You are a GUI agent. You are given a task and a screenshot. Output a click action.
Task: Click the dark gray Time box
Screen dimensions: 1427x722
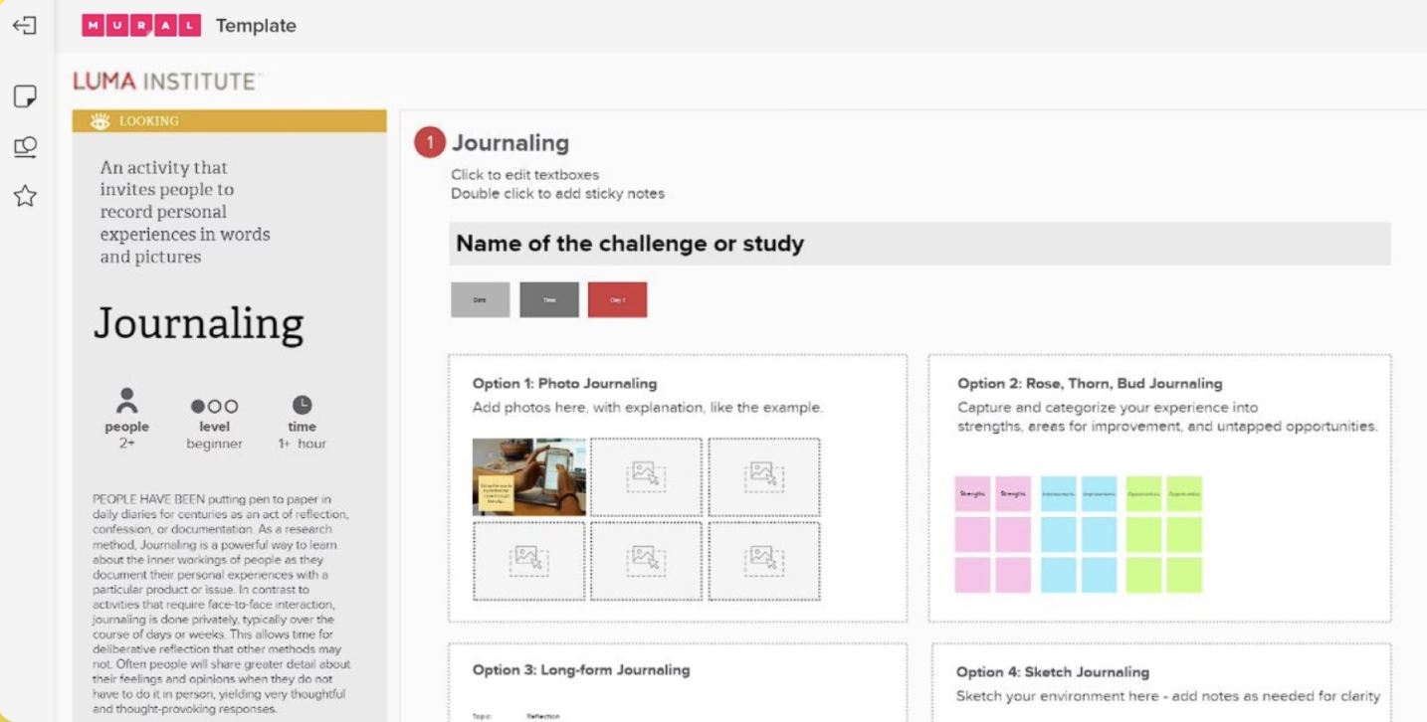549,299
